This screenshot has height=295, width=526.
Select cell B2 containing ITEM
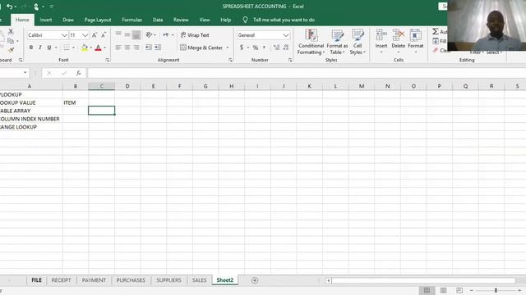click(x=76, y=102)
